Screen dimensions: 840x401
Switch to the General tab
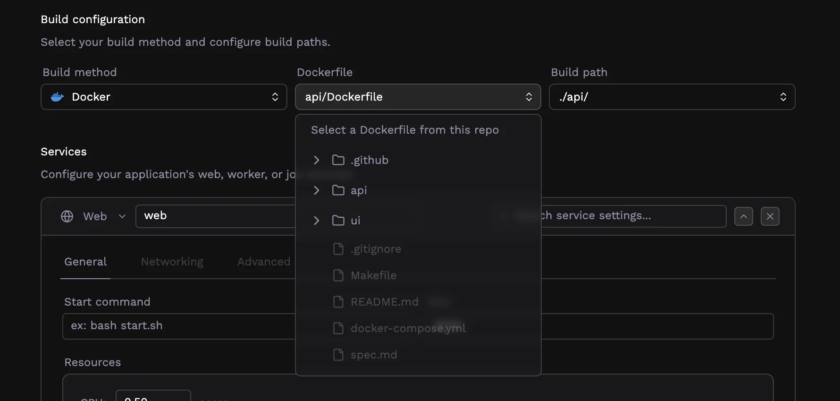coord(85,262)
